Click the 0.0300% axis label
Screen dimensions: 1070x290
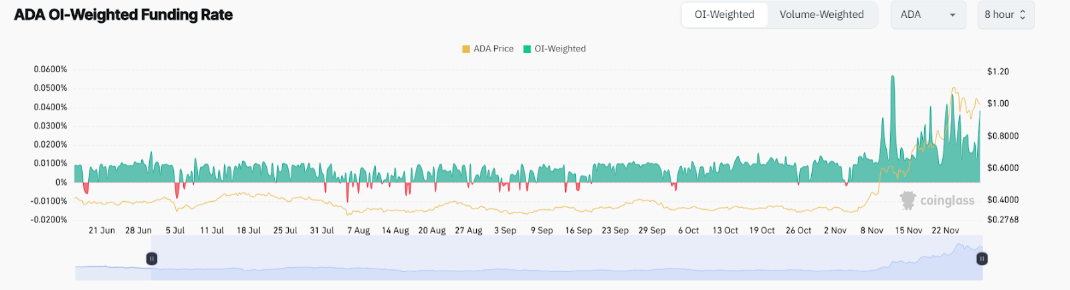[50, 126]
